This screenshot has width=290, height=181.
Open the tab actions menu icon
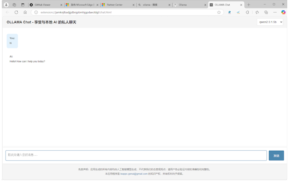[23, 5]
